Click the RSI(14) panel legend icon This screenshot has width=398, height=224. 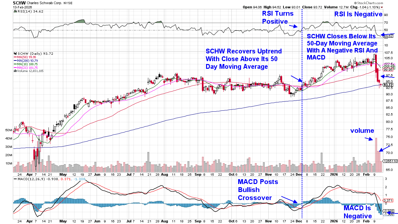pyautogui.click(x=15, y=11)
